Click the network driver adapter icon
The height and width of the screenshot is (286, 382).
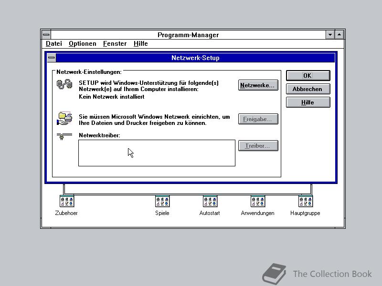64,136
